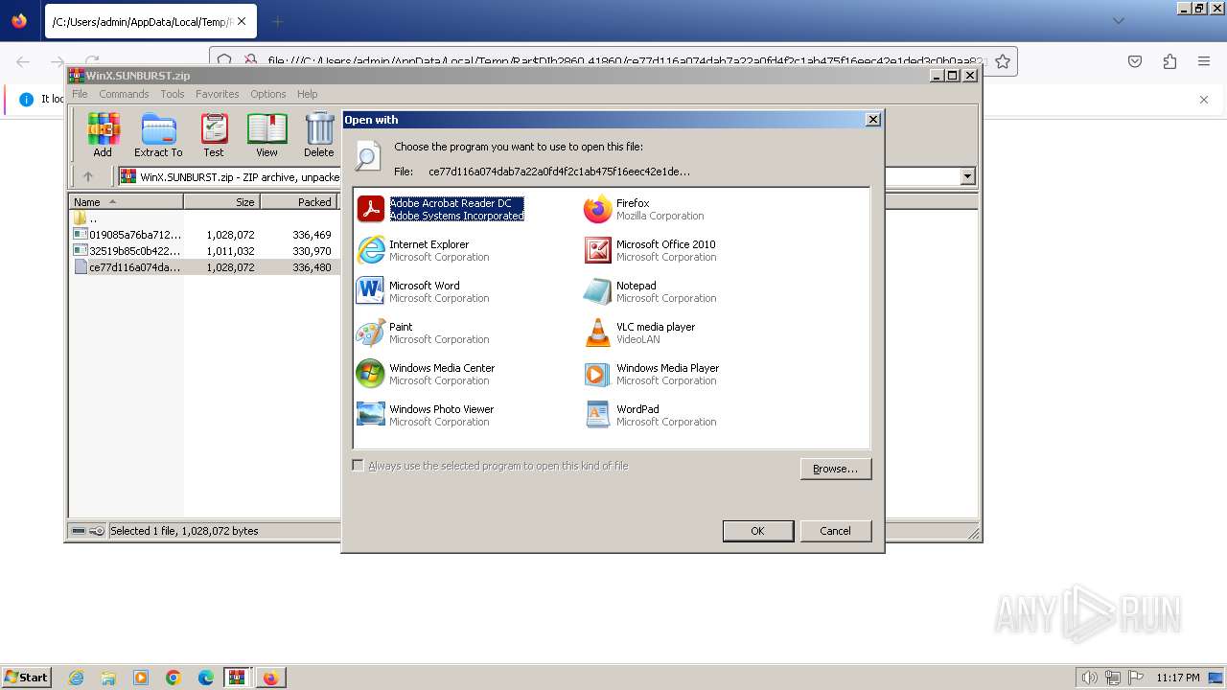Open Internet Explorer from the taskbar
The width and height of the screenshot is (1227, 690).
point(77,678)
